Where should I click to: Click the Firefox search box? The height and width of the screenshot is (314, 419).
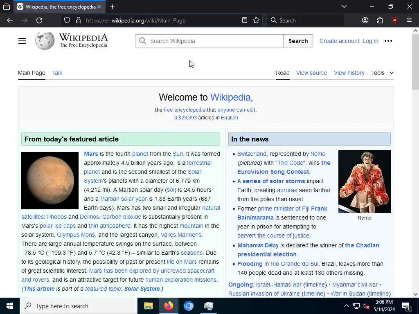pyautogui.click(x=305, y=20)
